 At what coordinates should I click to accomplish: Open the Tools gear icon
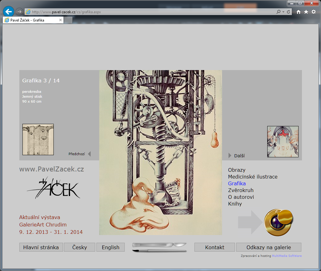tap(314, 12)
